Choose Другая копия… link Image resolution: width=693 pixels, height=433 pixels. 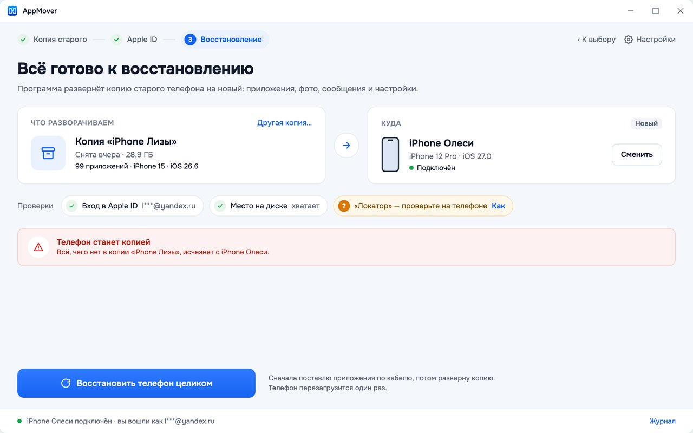[284, 123]
